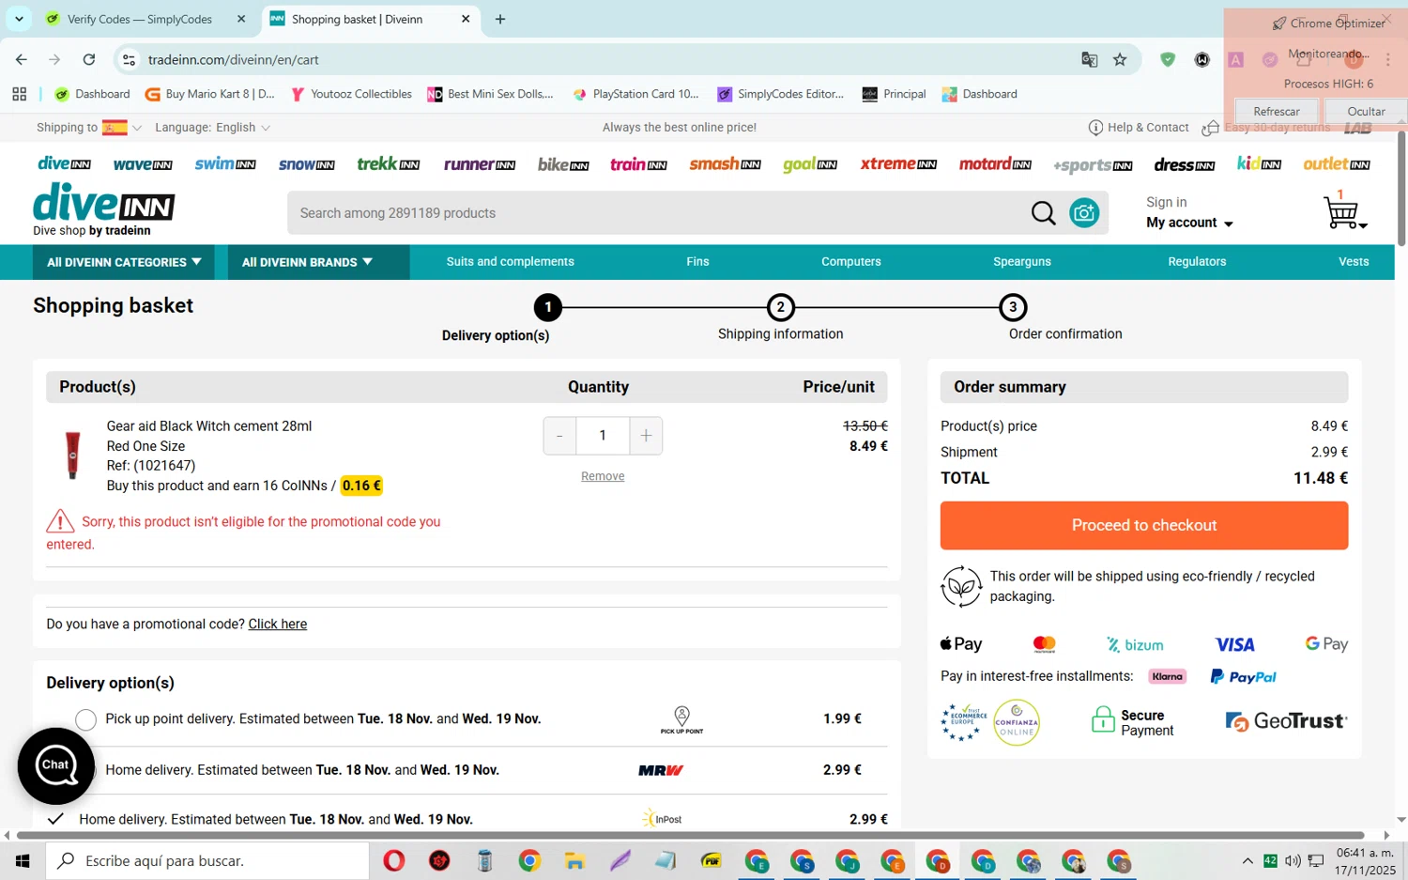Screen dimensions: 1408x880
Task: Go to snowinn store
Action: (306, 164)
